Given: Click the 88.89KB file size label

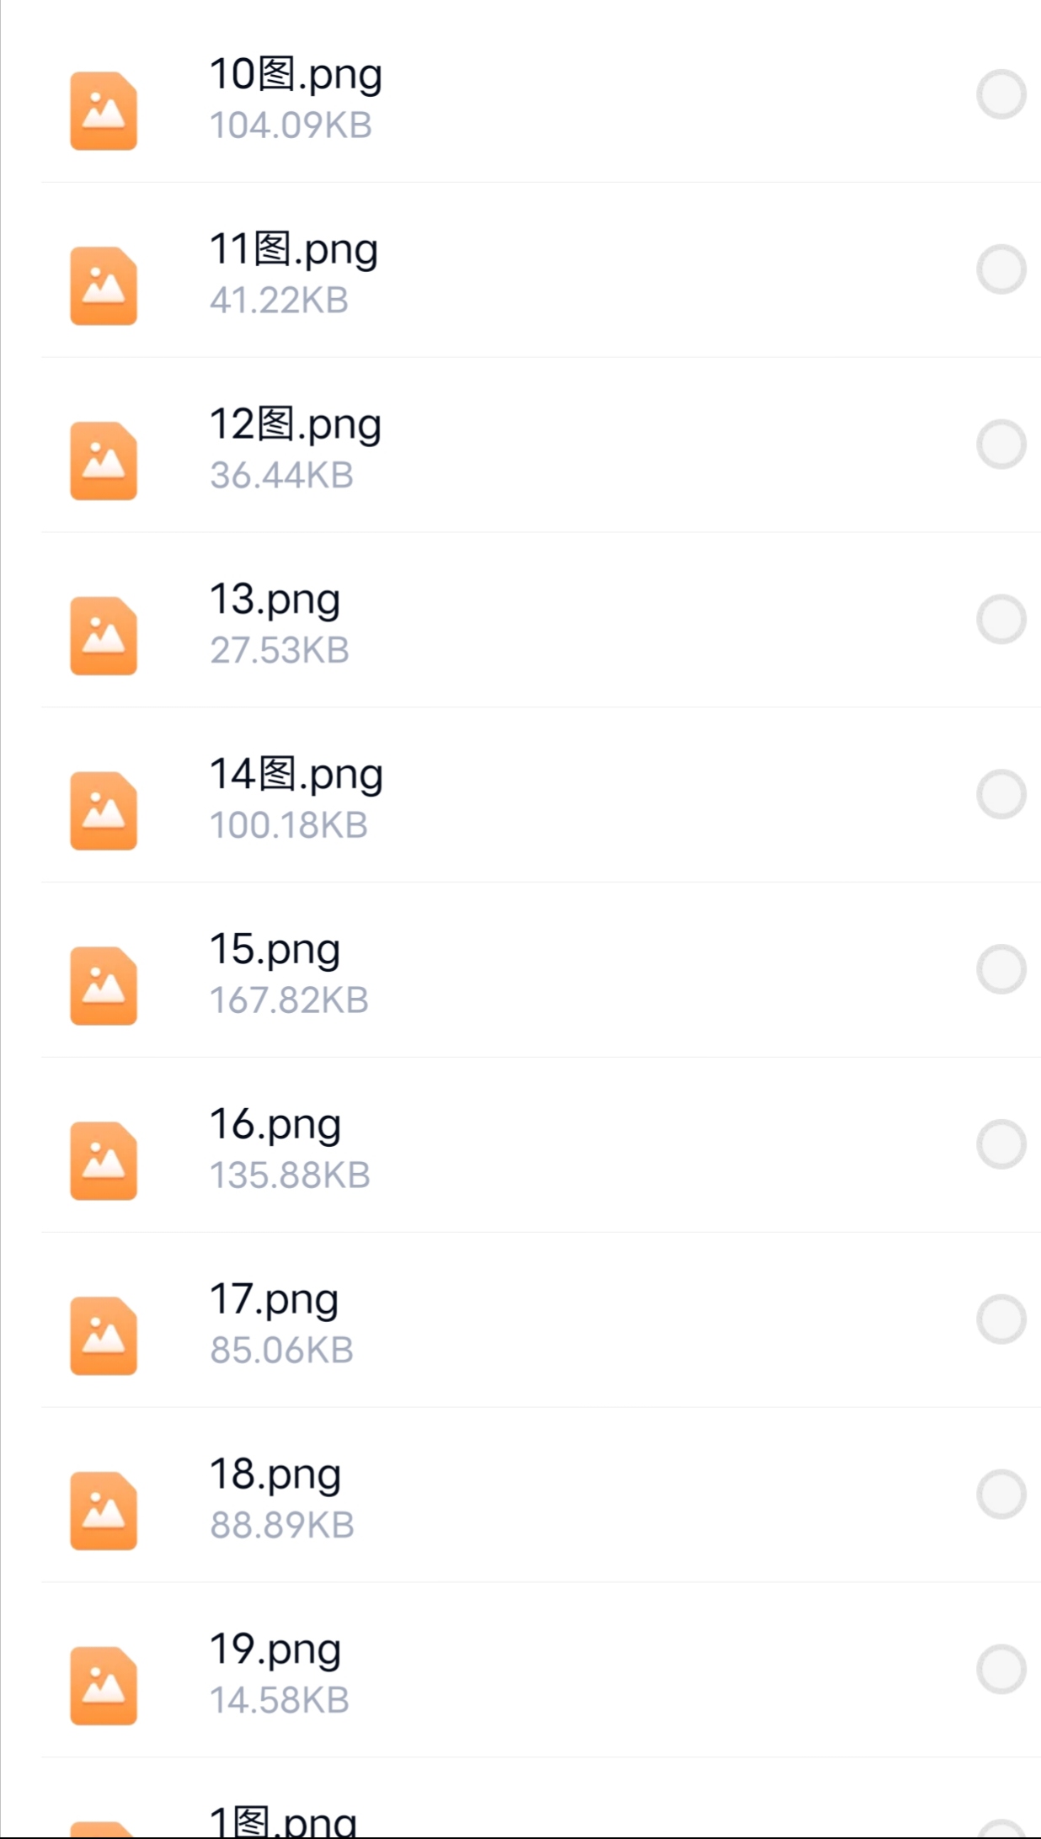Looking at the screenshot, I should coord(282,1525).
